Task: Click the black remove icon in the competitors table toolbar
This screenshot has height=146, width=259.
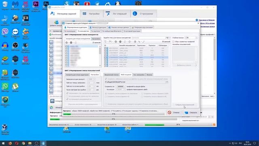Action: pyautogui.click(x=120, y=42)
